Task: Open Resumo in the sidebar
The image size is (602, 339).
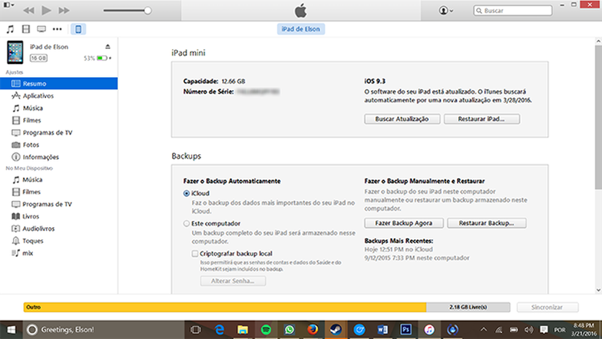Action: click(x=59, y=83)
